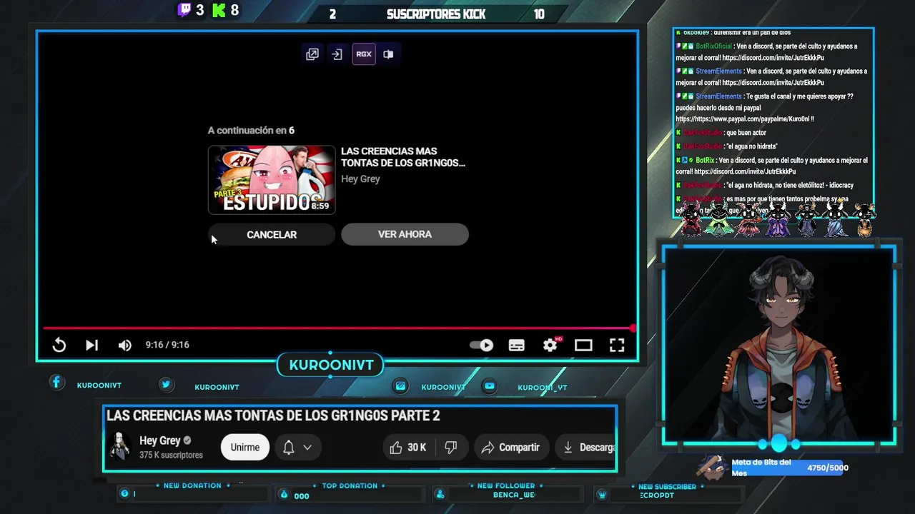Click the 4750/5000 bits goal value
This screenshot has height=514, width=915.
[828, 468]
